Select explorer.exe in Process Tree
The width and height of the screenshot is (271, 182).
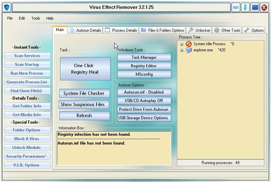[x=203, y=50]
